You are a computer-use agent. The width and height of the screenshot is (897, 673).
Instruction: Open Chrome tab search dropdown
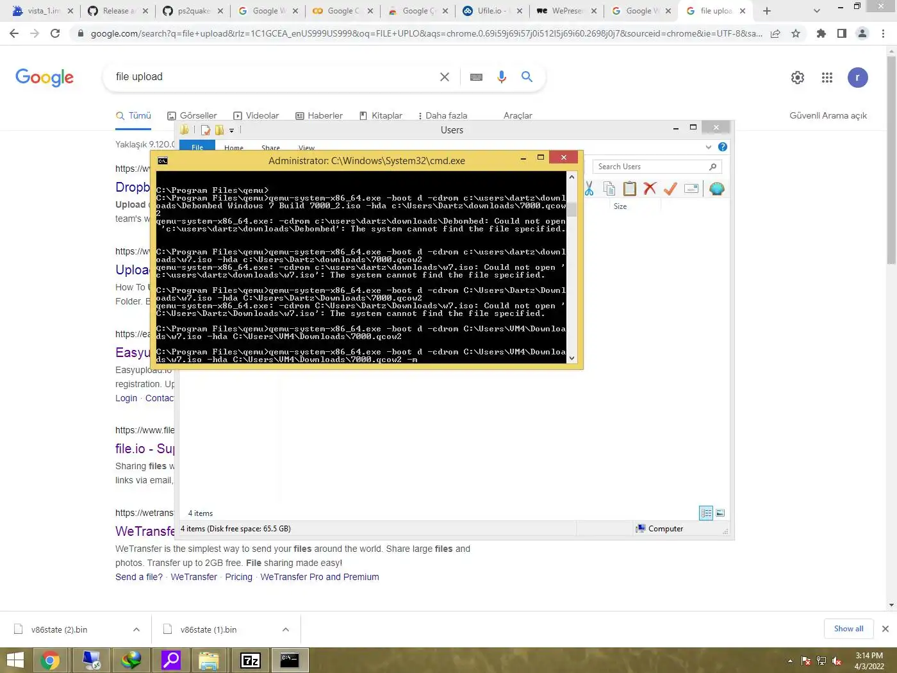coord(816,11)
